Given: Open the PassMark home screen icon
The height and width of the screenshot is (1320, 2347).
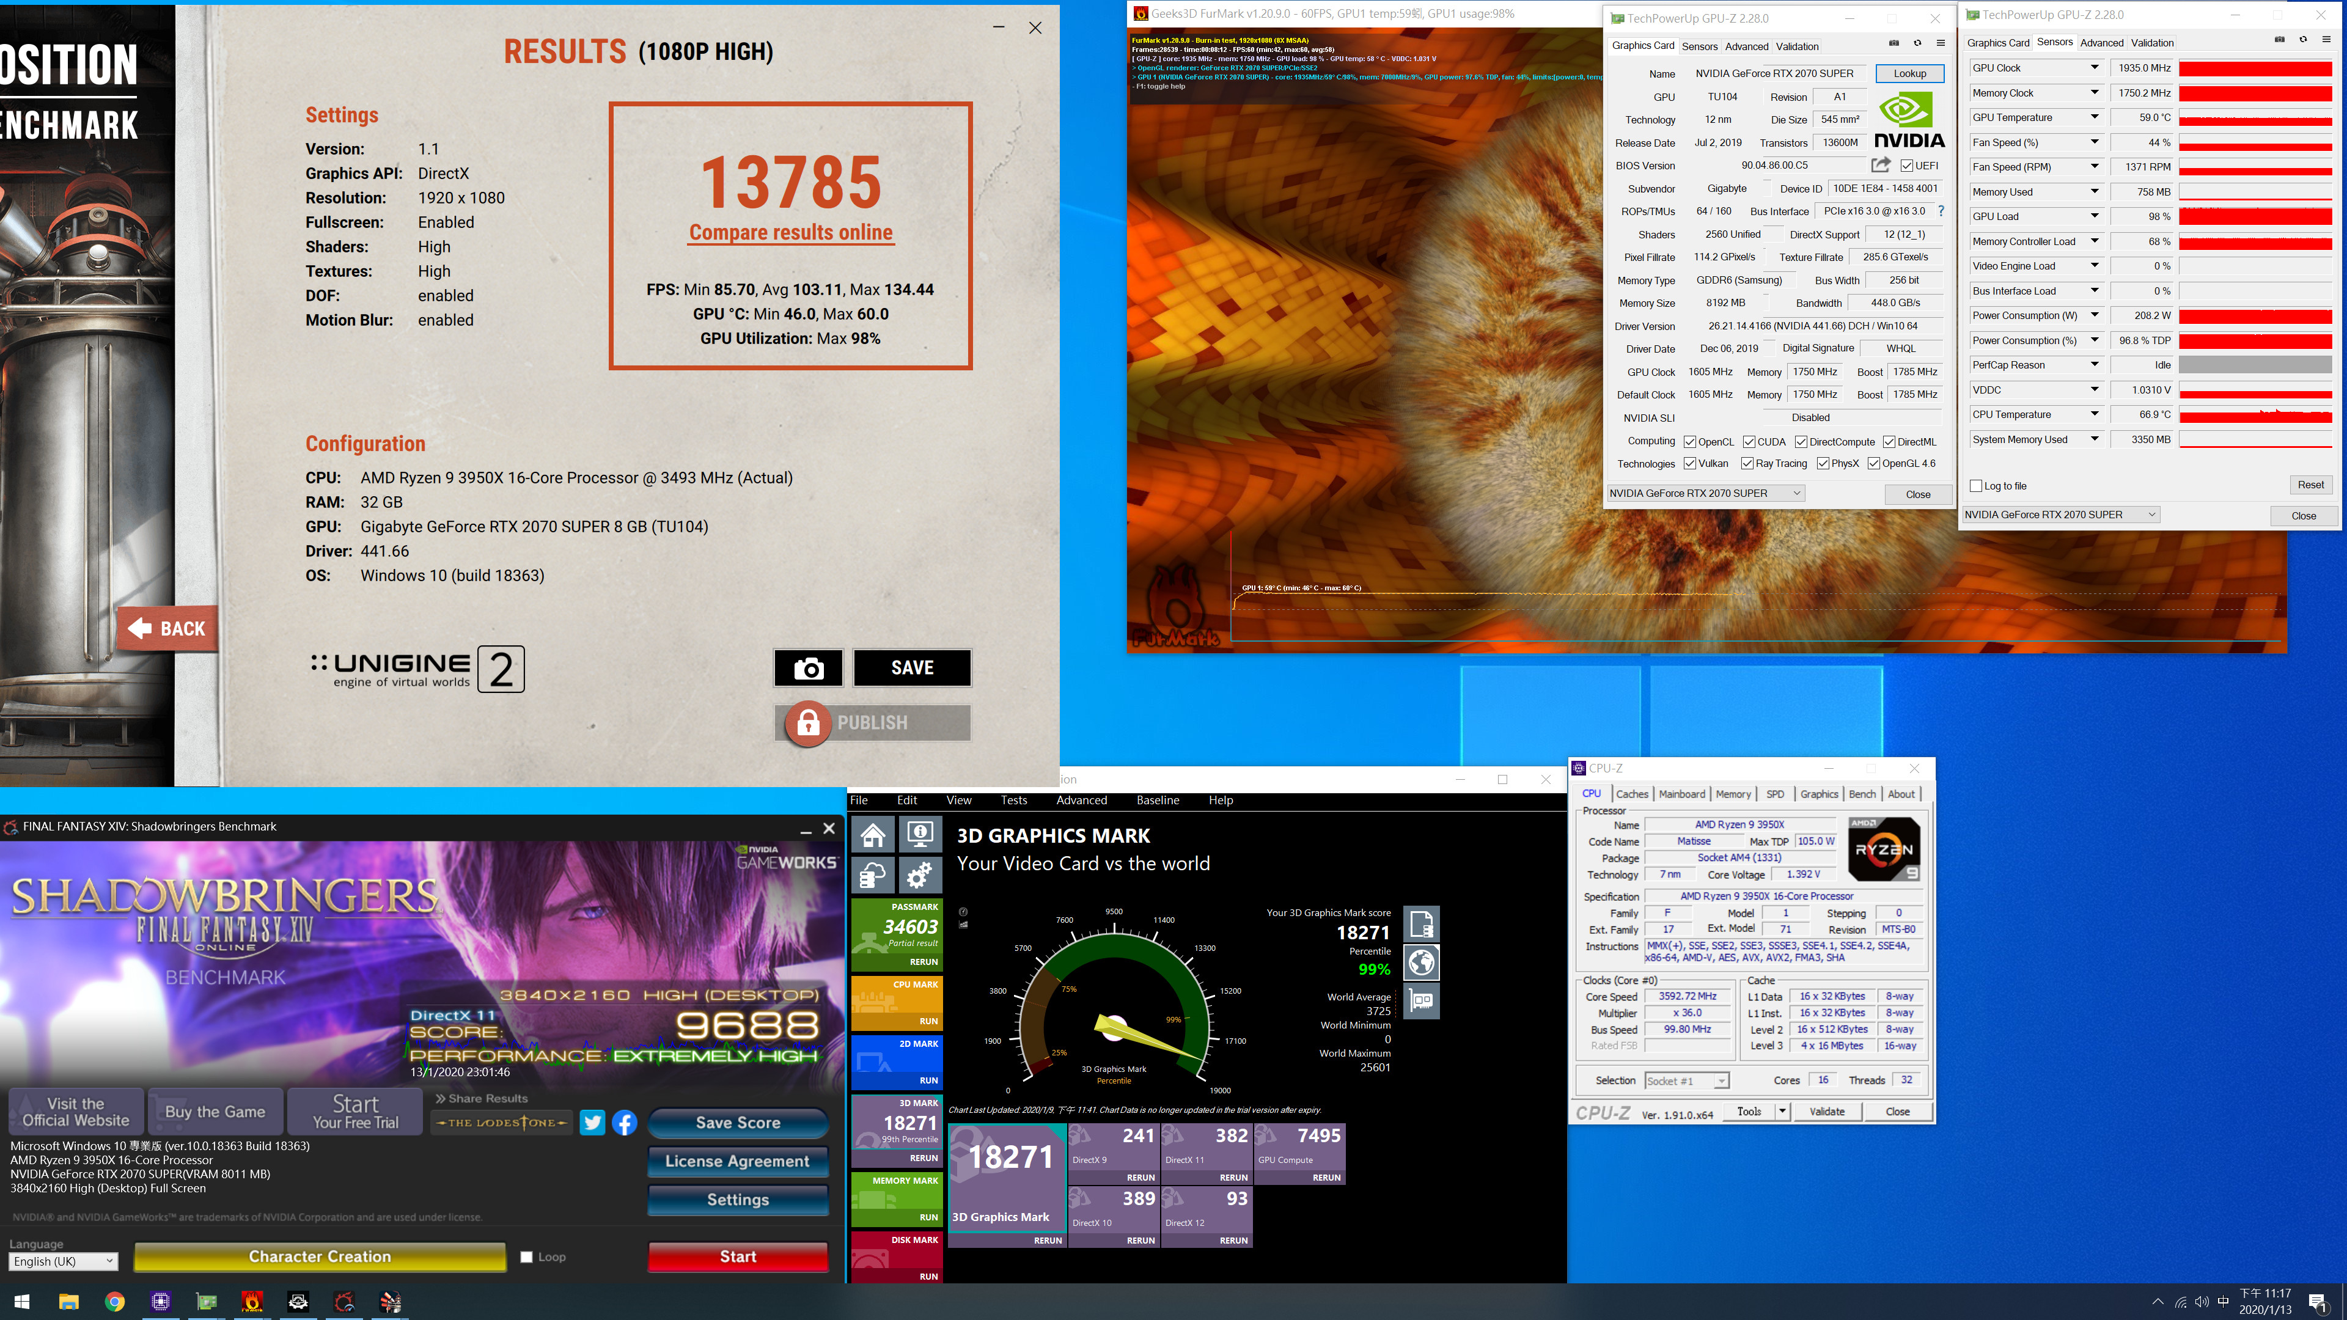Looking at the screenshot, I should (873, 834).
